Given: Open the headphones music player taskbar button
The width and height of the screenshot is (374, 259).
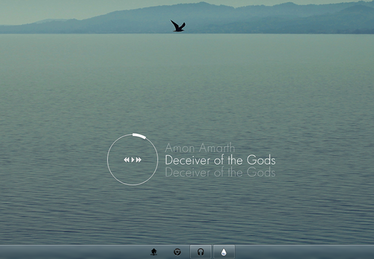Looking at the screenshot, I should click(x=201, y=252).
